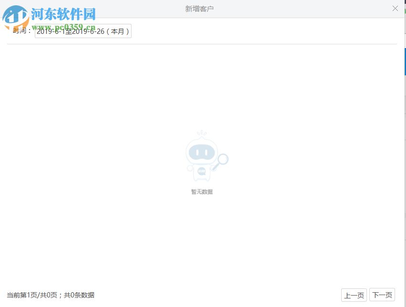This screenshot has height=307, width=406.
Task: Open the date range picker showing 2019-6-1至2019-6-26
Action: click(83, 31)
